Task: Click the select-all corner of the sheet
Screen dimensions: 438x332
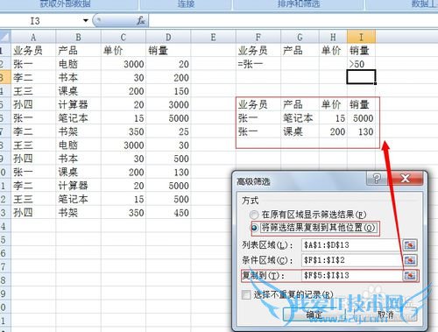Action: [x=5, y=37]
